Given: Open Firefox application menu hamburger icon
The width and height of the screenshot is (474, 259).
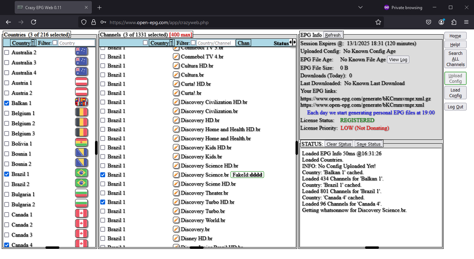Looking at the screenshot, I should (x=466, y=22).
